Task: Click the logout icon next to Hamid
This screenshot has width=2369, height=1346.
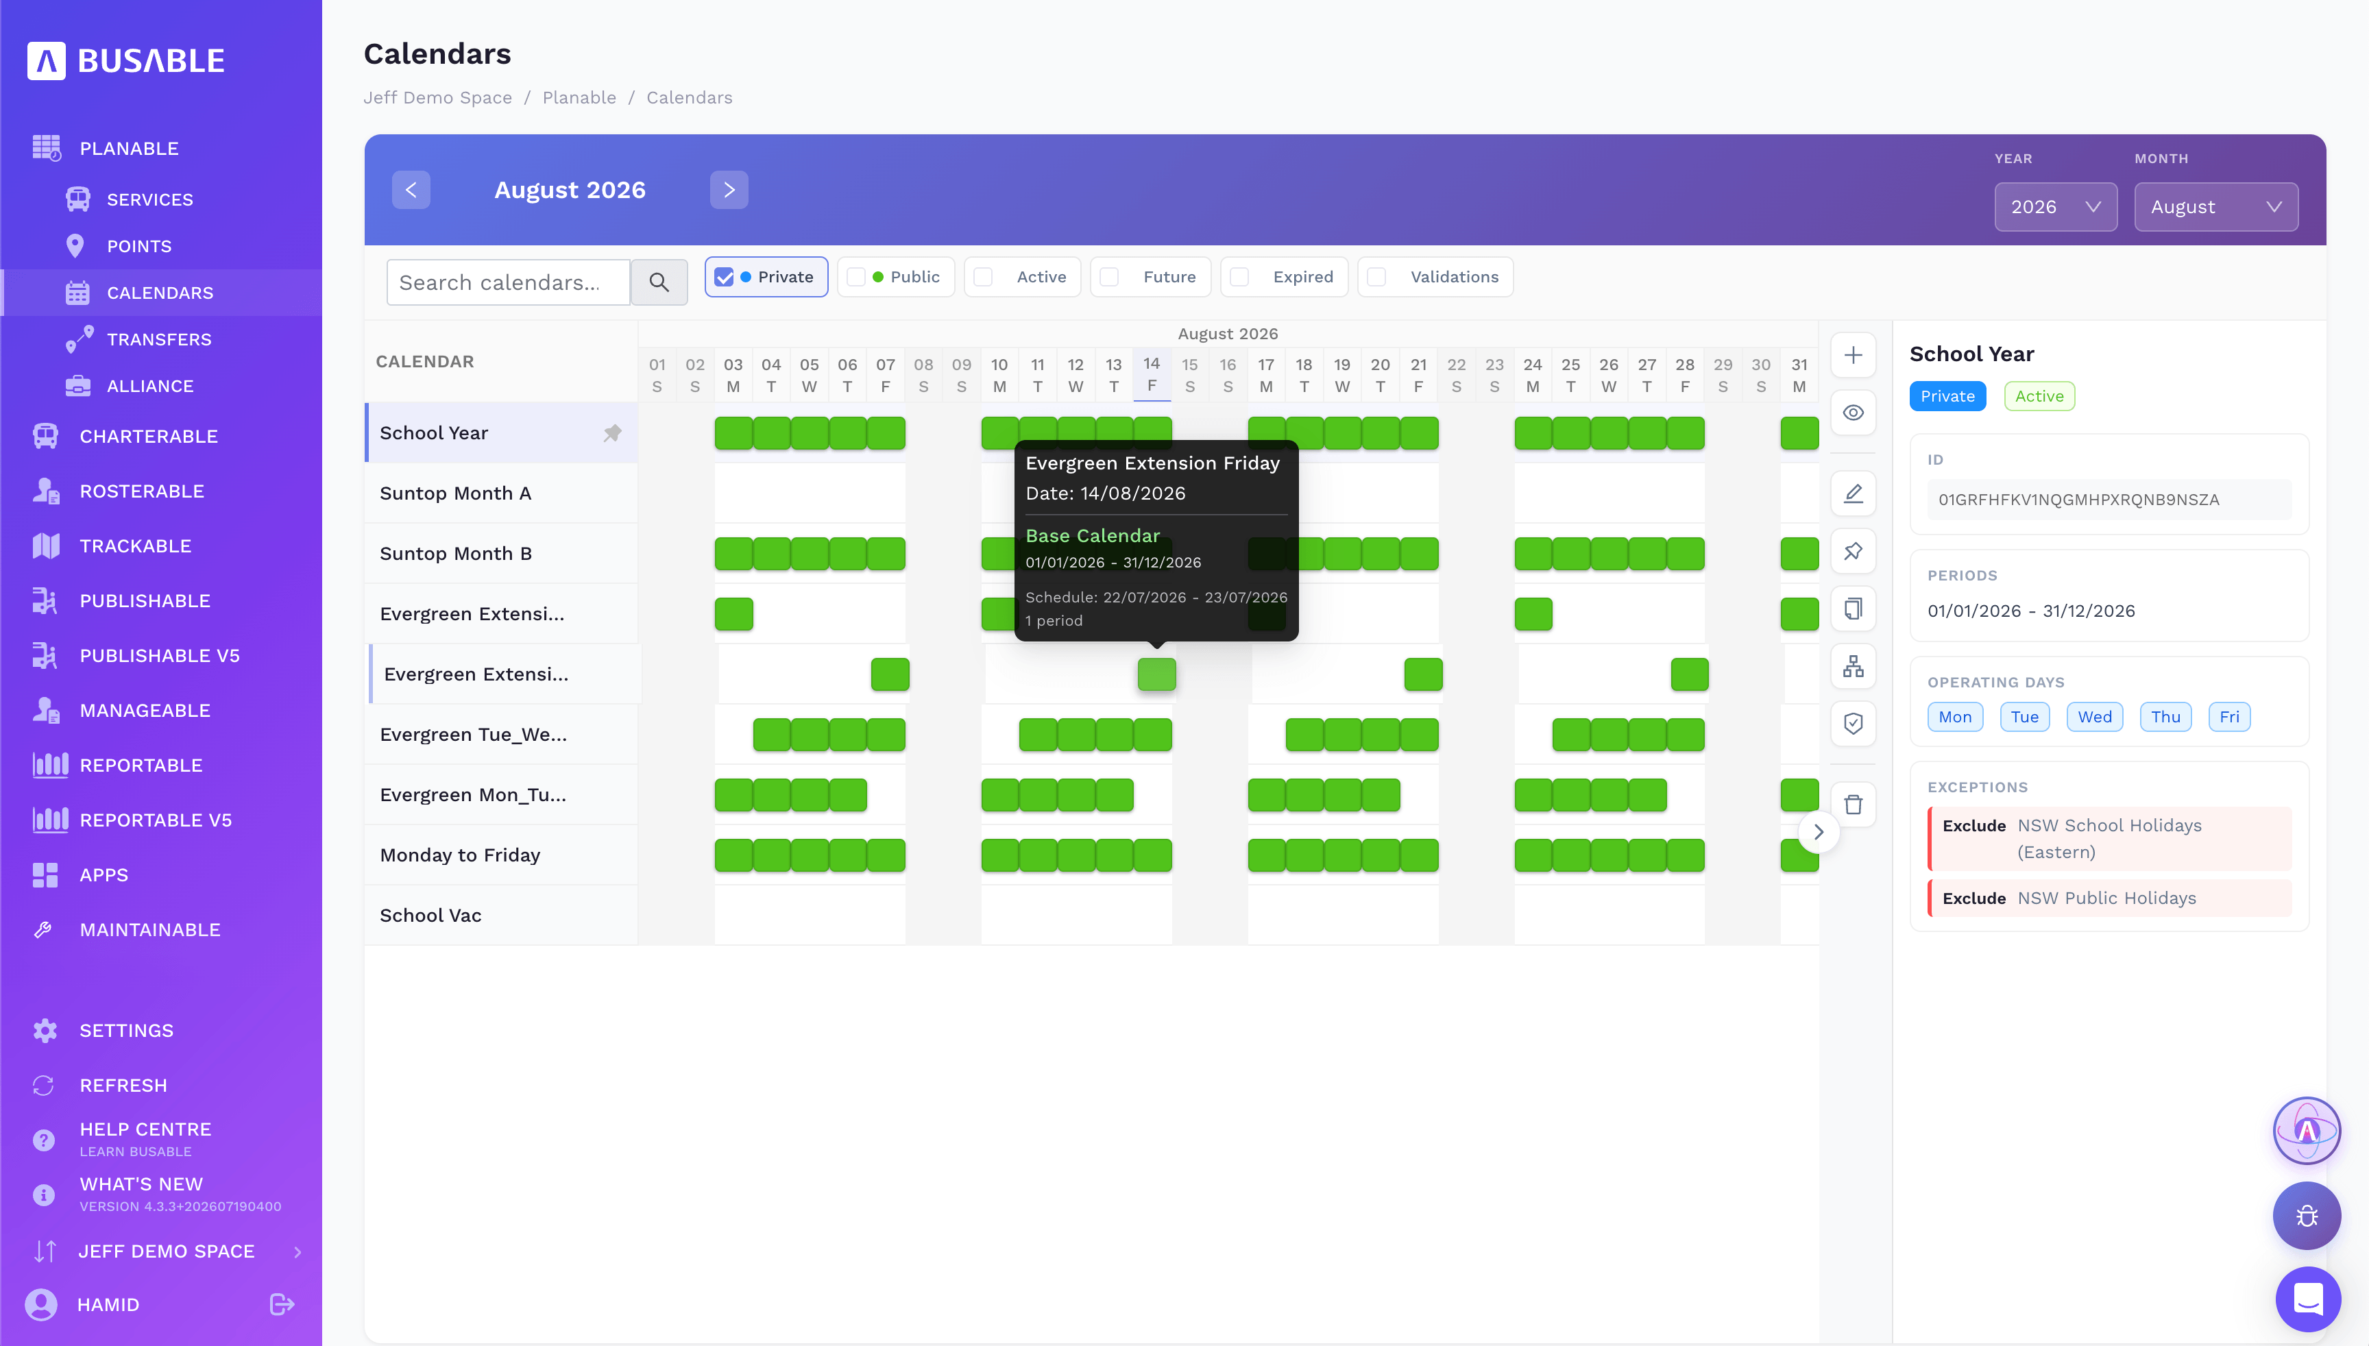Action: pos(281,1304)
